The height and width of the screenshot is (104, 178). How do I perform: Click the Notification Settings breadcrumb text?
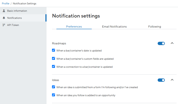(25, 4)
